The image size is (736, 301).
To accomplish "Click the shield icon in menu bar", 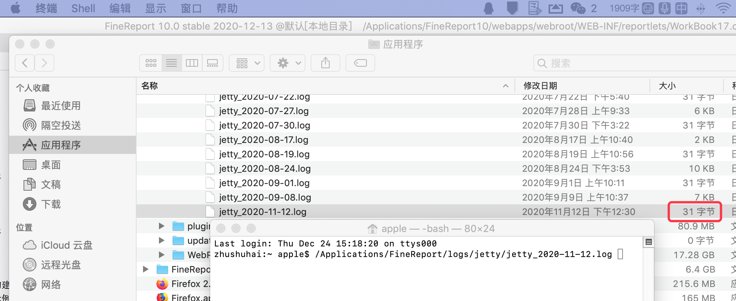I will coord(512,8).
